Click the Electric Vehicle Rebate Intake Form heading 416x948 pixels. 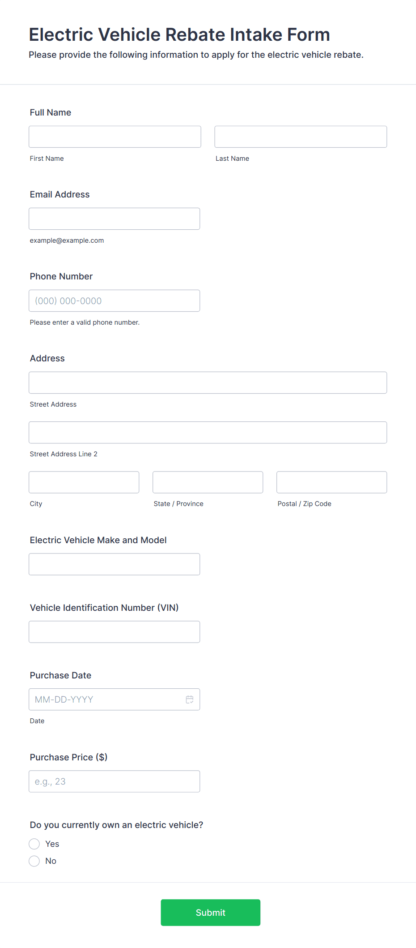179,34
